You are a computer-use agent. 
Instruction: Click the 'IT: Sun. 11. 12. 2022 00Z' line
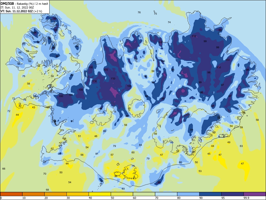[x=17, y=7]
